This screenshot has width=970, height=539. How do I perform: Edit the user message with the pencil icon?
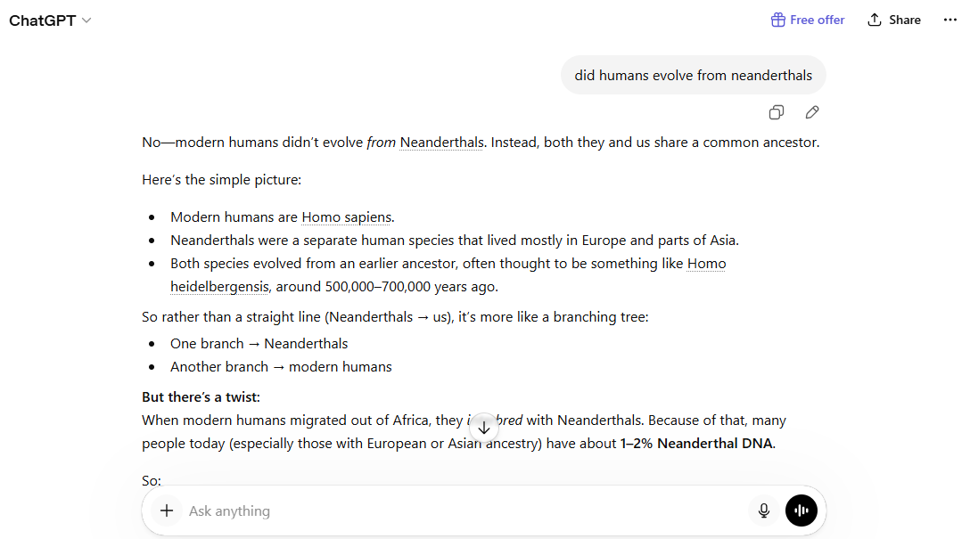[812, 112]
